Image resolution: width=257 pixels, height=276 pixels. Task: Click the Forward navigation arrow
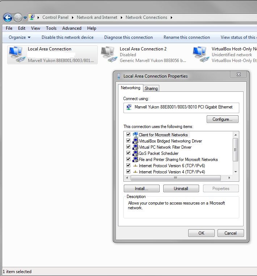(x=18, y=18)
